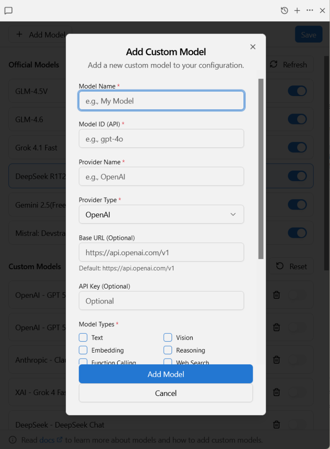Enable the Reasoning capability checkbox

[x=168, y=350]
